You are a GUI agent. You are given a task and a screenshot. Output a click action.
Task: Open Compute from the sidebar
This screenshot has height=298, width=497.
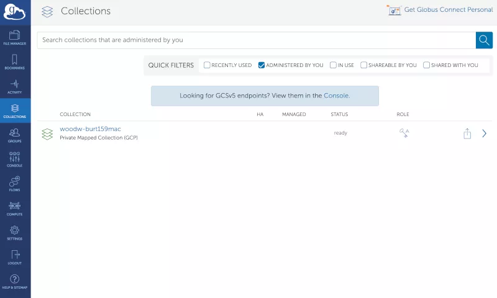pyautogui.click(x=14, y=209)
